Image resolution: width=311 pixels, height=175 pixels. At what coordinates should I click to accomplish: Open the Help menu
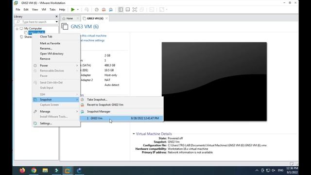pos(62,10)
